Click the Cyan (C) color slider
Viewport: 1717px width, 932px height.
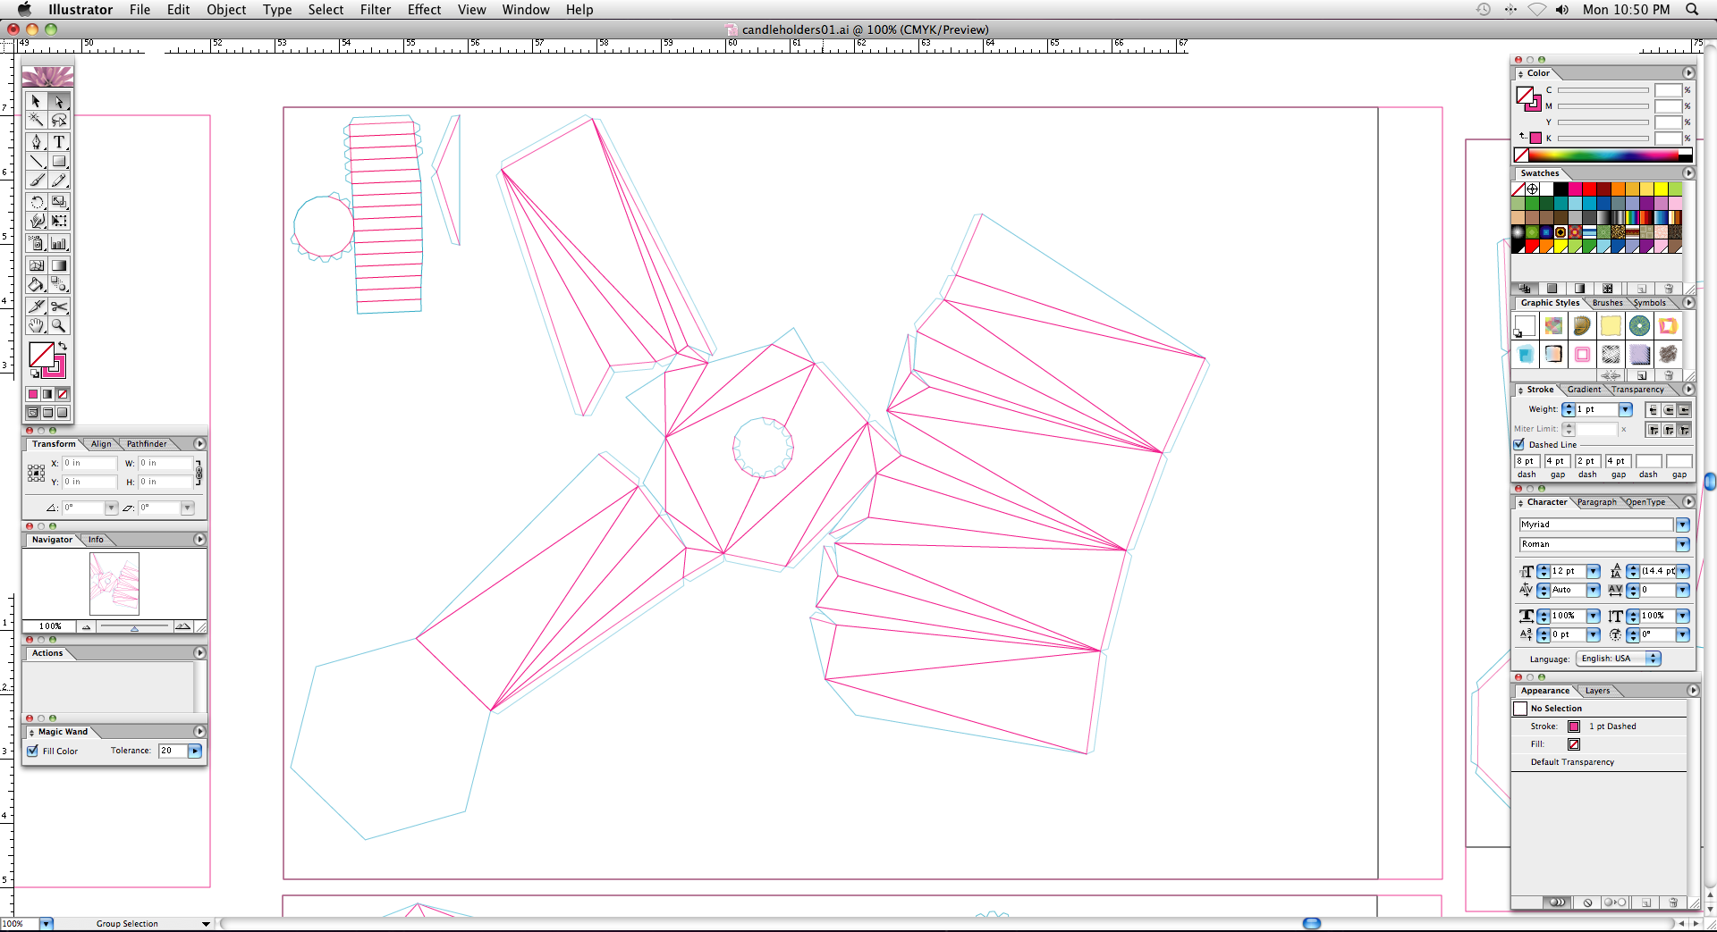coord(1603,90)
